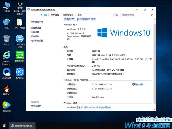This screenshot has width=172, height=129.
Task: Expand chevron before 控制面板 breadcrumb
Action: click(49, 15)
